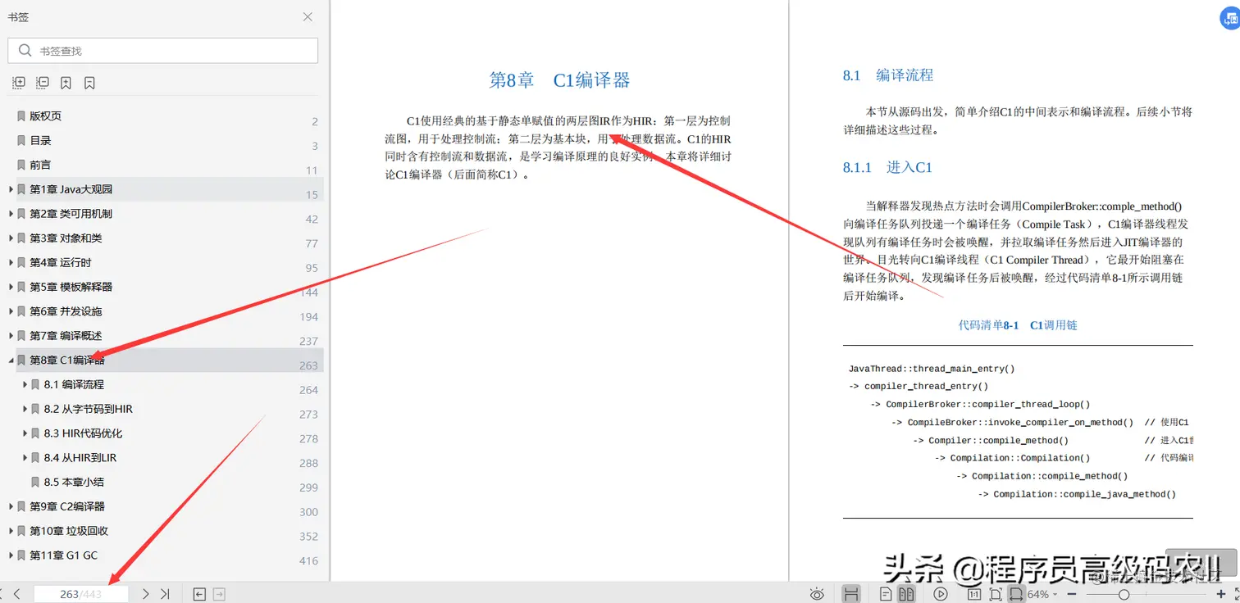Expand the 第9章 C2编译器 chapter
The height and width of the screenshot is (603, 1240).
[10, 506]
